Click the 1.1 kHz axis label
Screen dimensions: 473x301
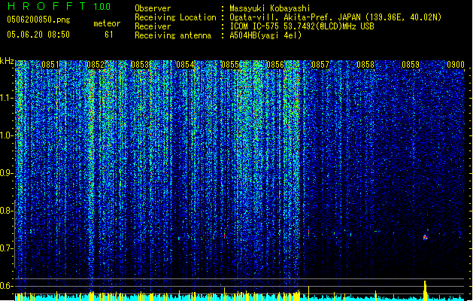click(x=6, y=98)
